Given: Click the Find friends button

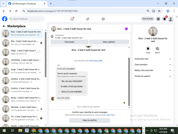Looking at the screenshot, I should [148, 19].
